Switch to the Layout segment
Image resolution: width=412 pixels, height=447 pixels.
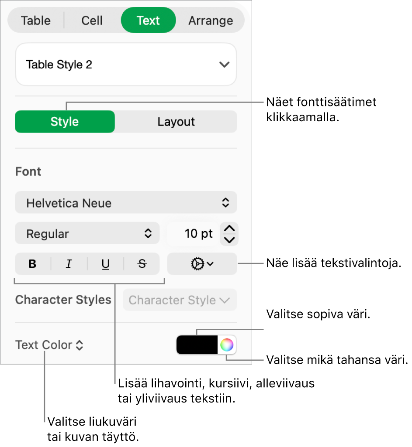click(x=176, y=122)
